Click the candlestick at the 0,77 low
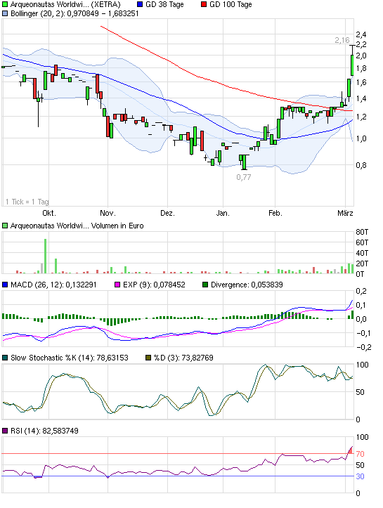The height and width of the screenshot is (508, 383). click(x=245, y=162)
